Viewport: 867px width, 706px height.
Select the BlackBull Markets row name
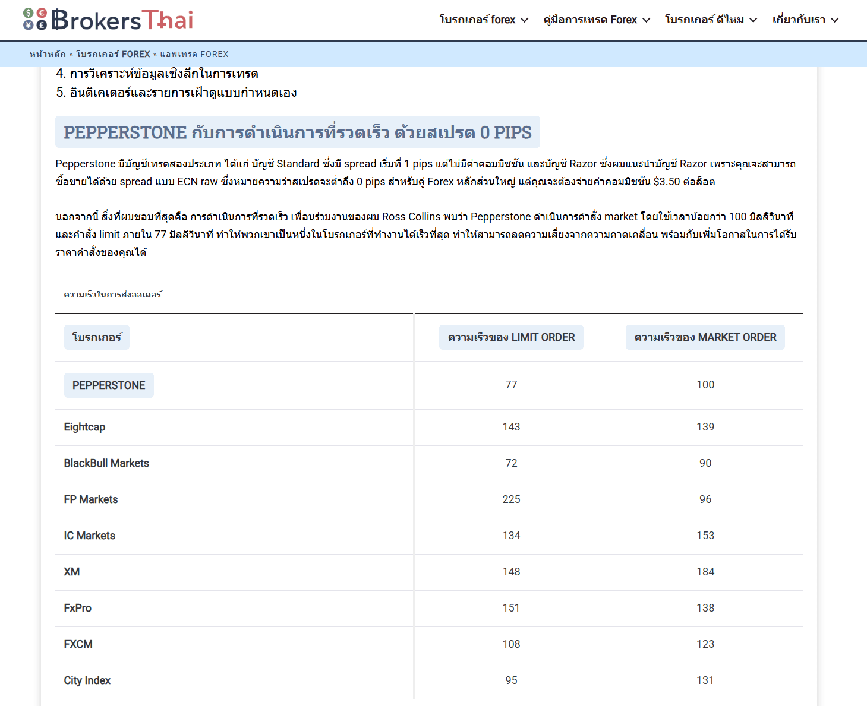[106, 463]
